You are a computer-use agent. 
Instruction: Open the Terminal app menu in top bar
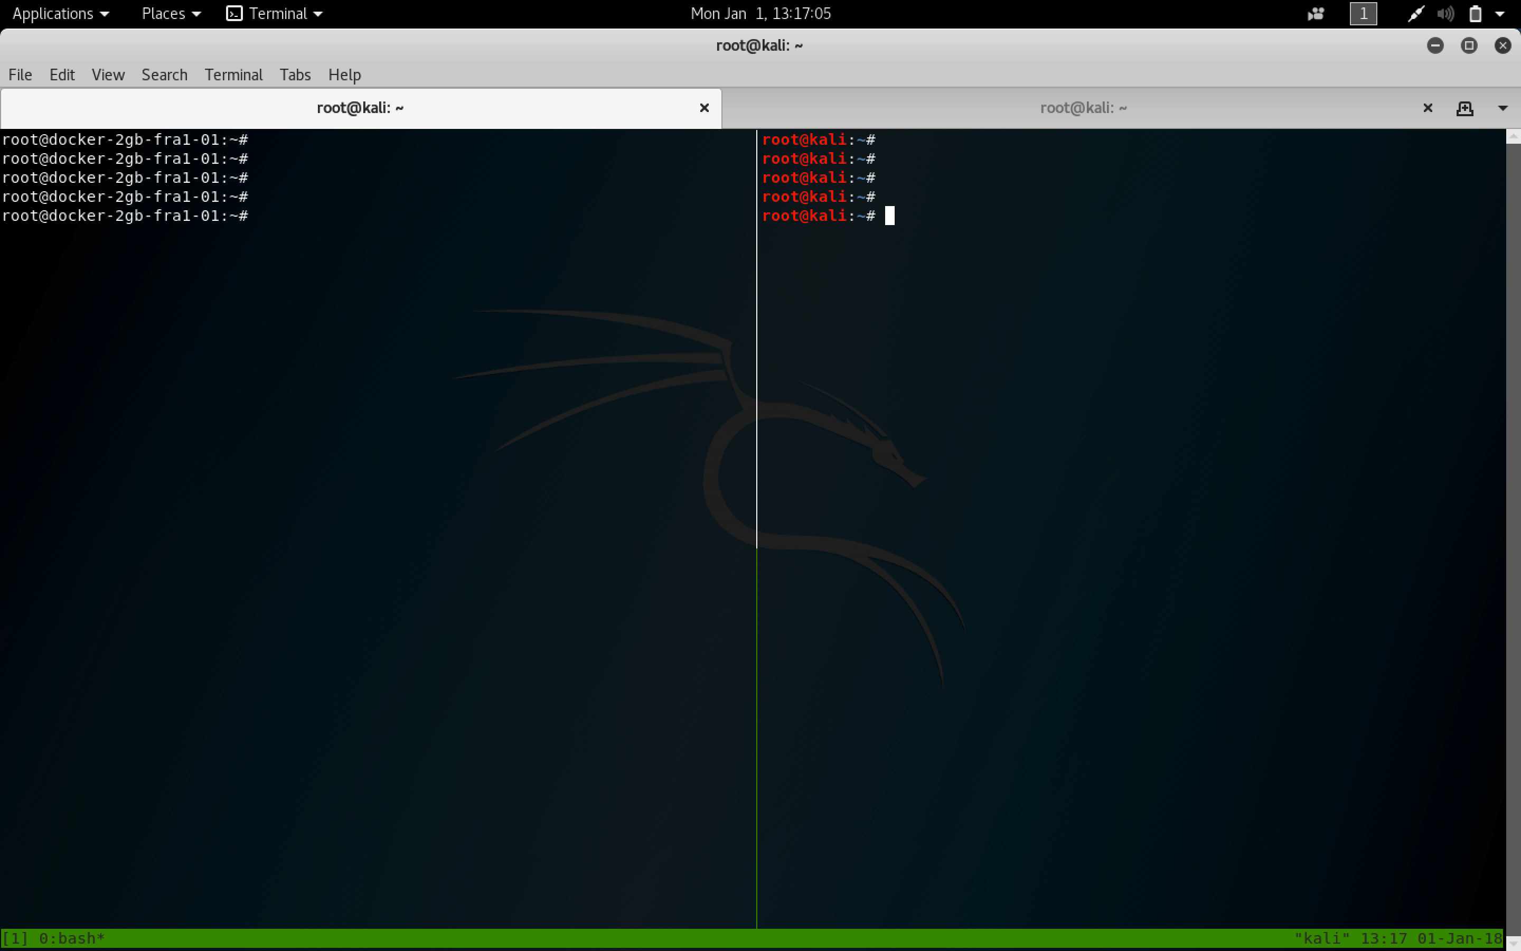[x=275, y=14]
